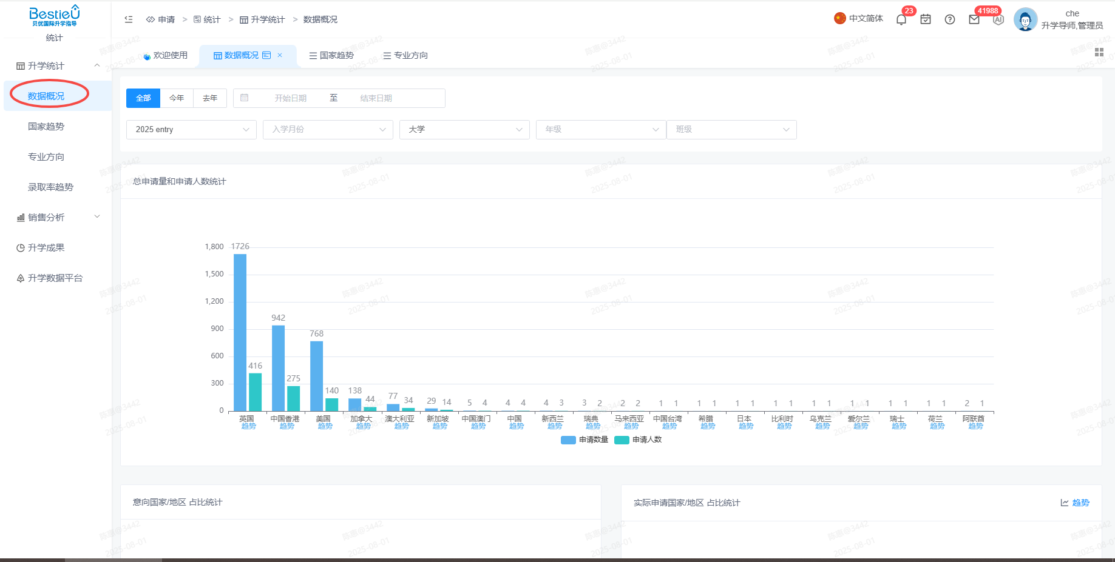Open the notification bell
This screenshot has height=562, width=1115.
901,19
